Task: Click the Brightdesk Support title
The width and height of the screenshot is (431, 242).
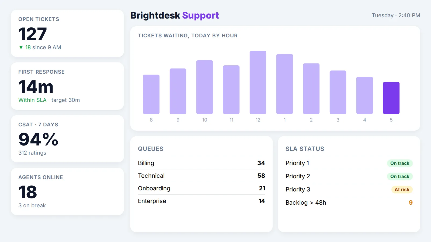Action: (175, 15)
